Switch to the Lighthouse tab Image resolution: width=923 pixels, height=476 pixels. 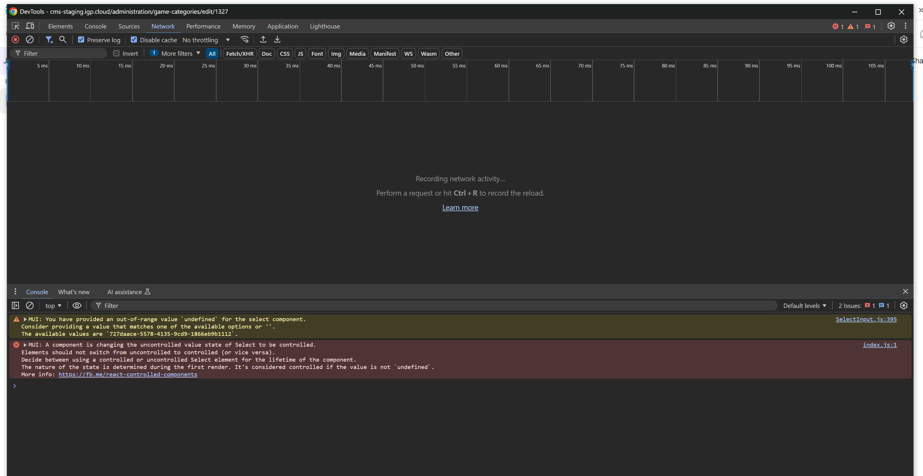point(325,26)
